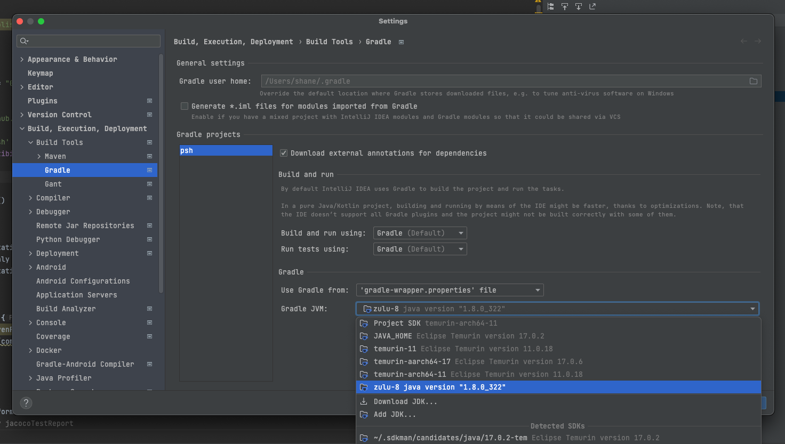785x444 pixels.
Task: Open Build Analyzer settings page
Action: click(66, 309)
